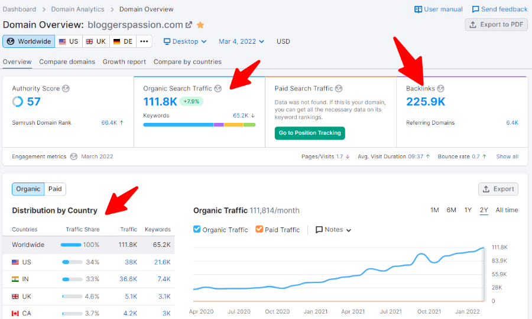Set chart range to 6M
Screen dimensions: 532x319
[x=451, y=210]
